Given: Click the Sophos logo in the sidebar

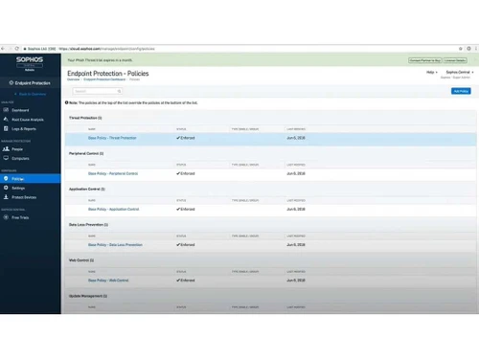Looking at the screenshot, I should (x=30, y=59).
